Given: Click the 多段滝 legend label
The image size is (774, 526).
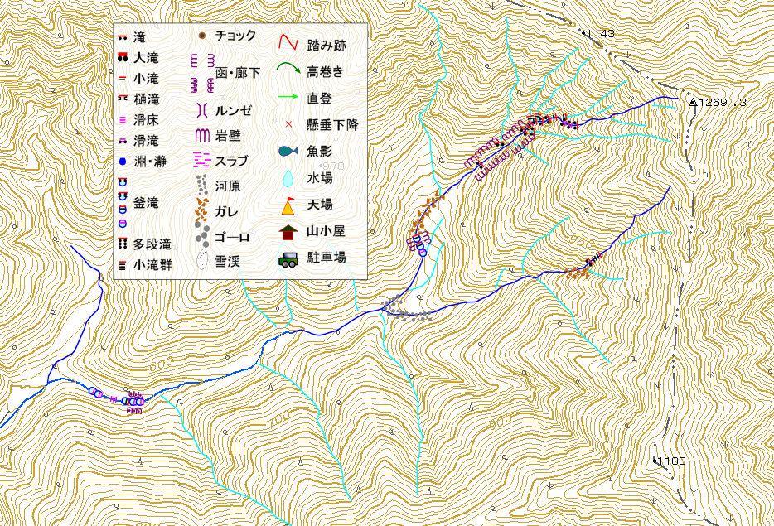Looking at the screenshot, I should click(x=152, y=244).
